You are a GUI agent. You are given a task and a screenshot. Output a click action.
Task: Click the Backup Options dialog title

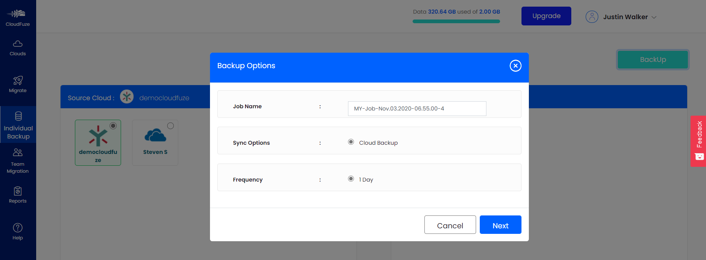(x=246, y=66)
